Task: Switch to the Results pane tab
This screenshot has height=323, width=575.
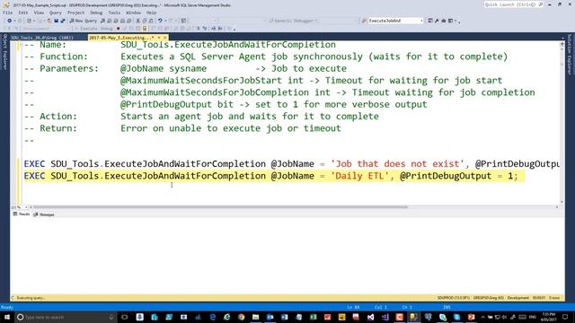Action: [x=22, y=214]
